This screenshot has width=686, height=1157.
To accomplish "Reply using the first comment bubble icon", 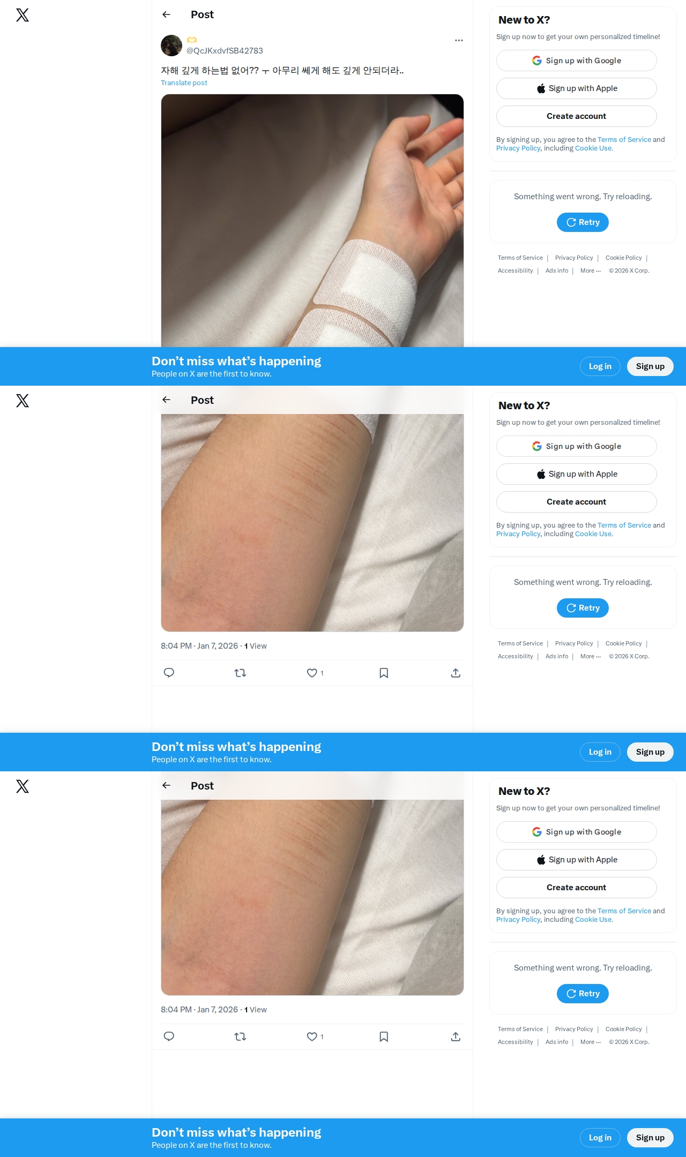I will pyautogui.click(x=169, y=673).
